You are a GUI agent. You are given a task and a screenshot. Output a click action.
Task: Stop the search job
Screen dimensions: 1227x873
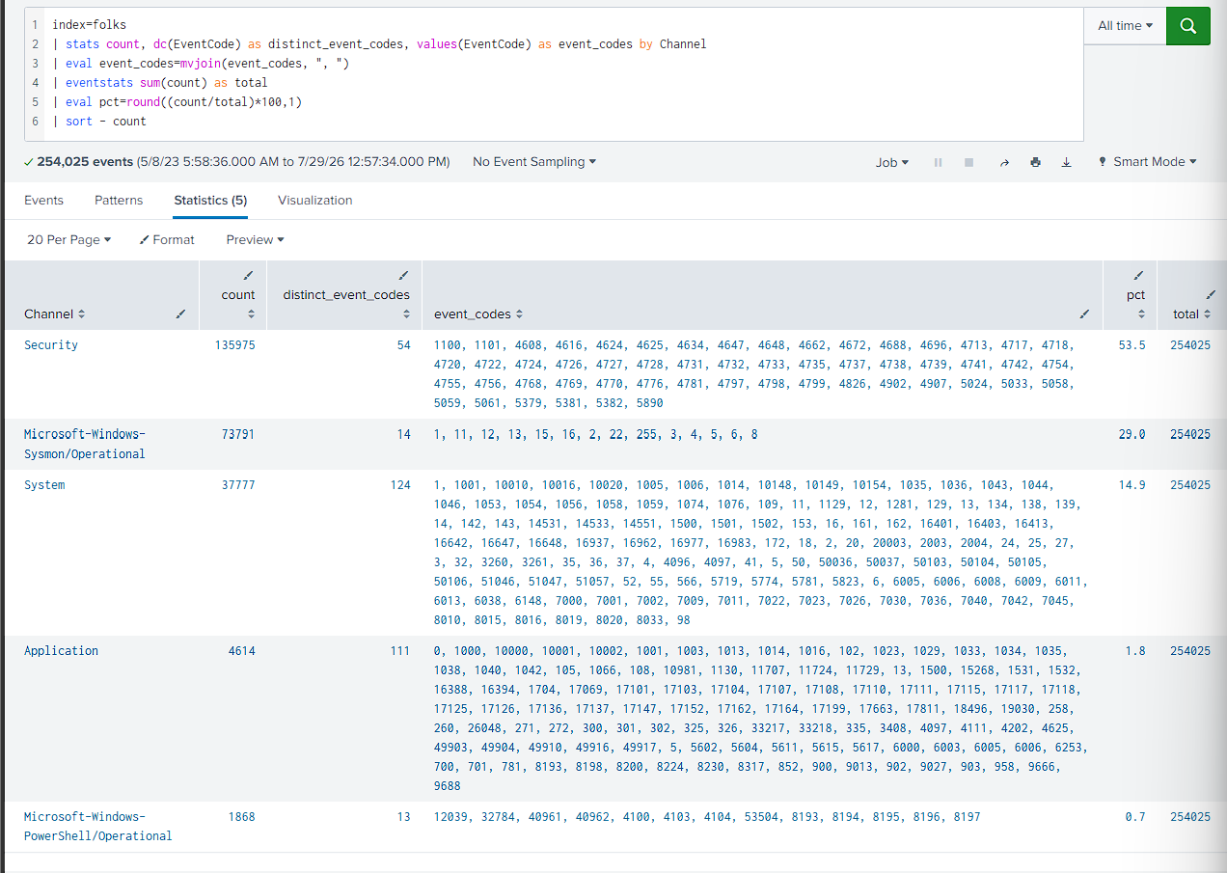[968, 162]
